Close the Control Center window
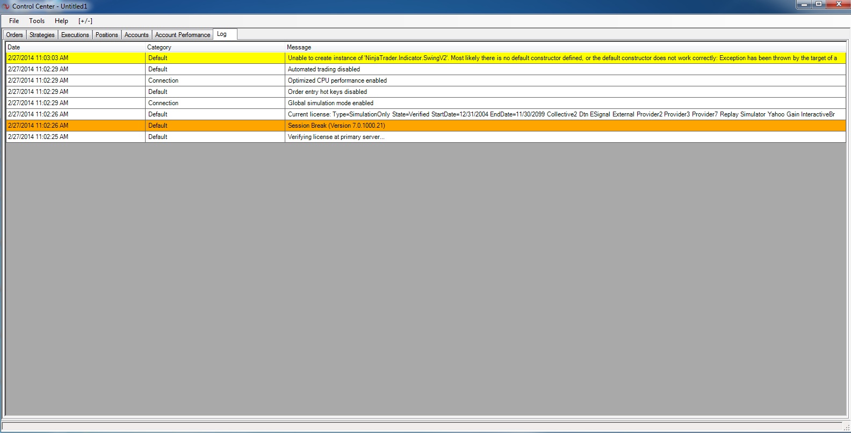Viewport: 851px width, 433px height. pos(838,5)
